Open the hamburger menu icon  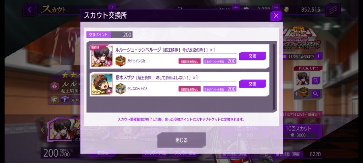tap(333, 10)
